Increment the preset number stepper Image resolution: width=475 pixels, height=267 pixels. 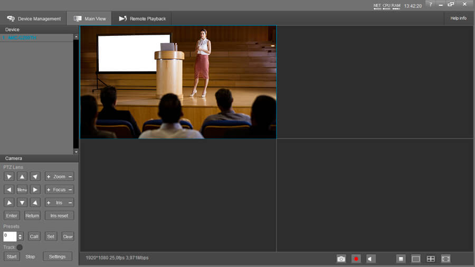point(21,234)
